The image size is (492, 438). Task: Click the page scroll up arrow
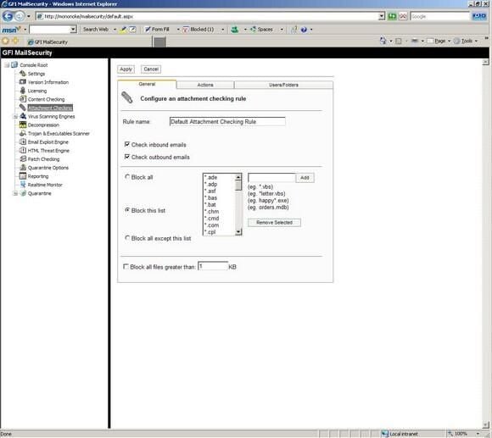pyautogui.click(x=485, y=62)
